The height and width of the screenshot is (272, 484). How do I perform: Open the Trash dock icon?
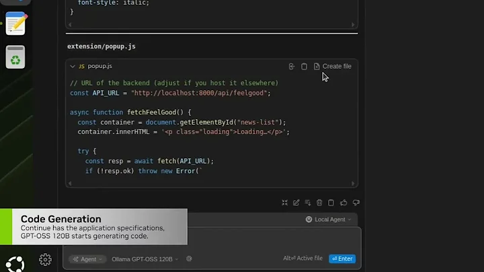pos(15,57)
